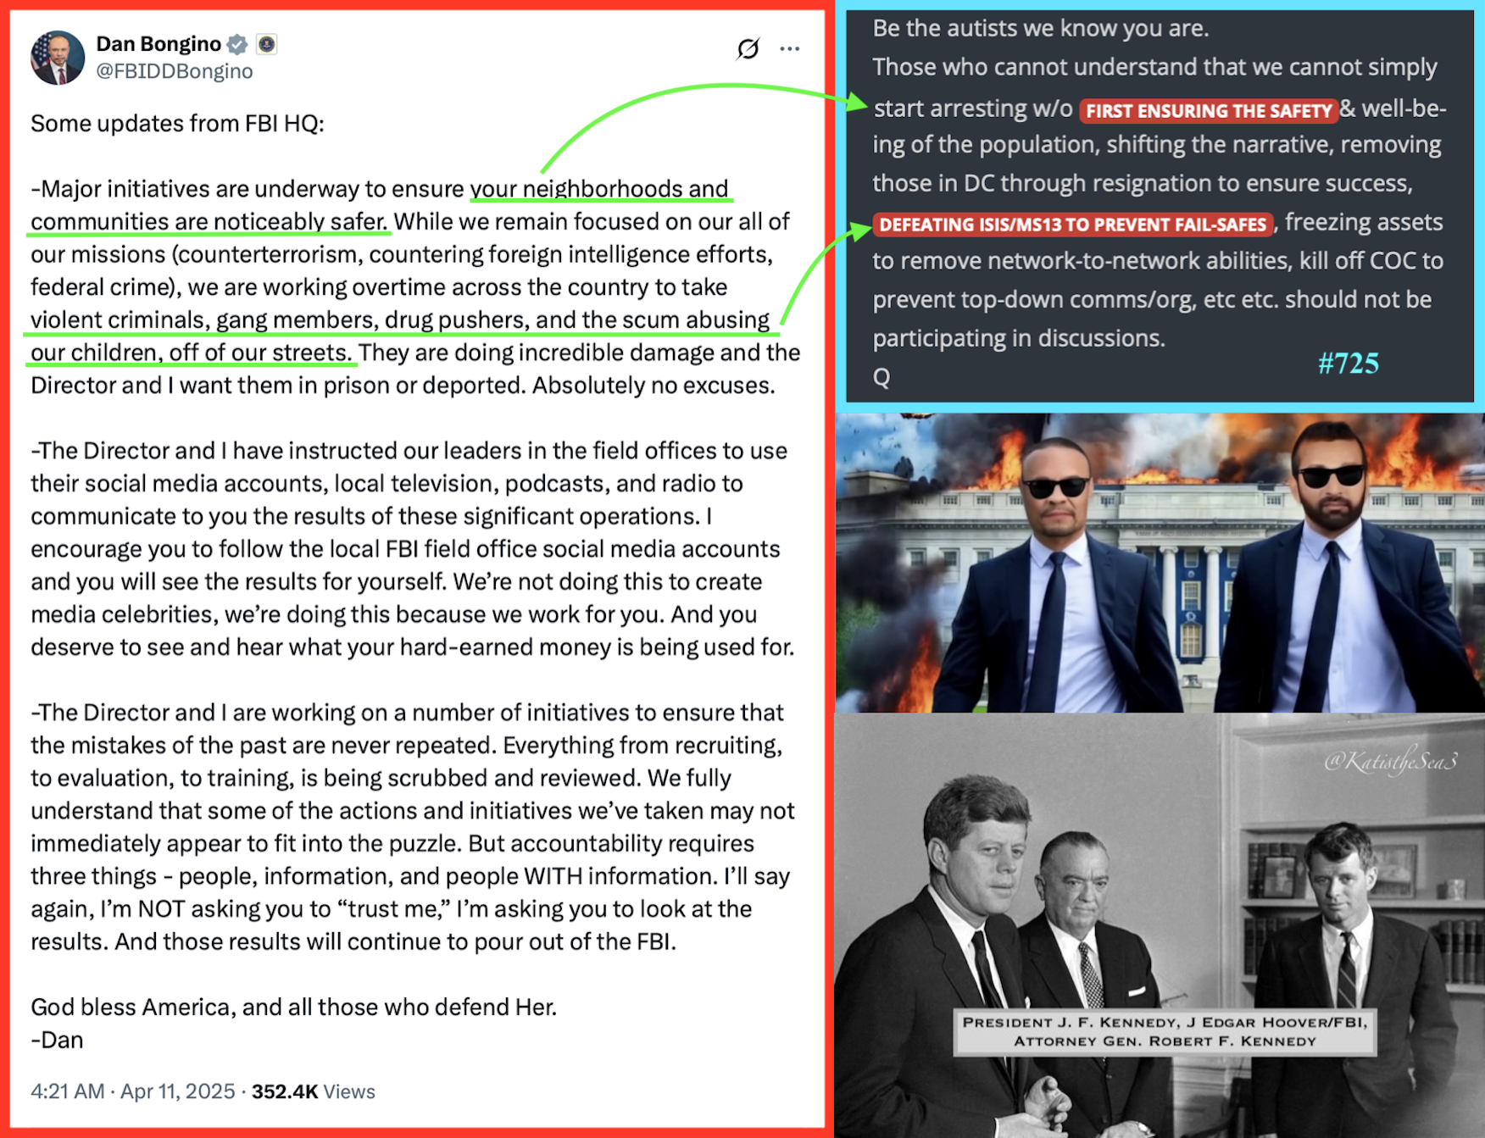Click the #725 post number
The image size is (1485, 1138).
pos(1348,364)
